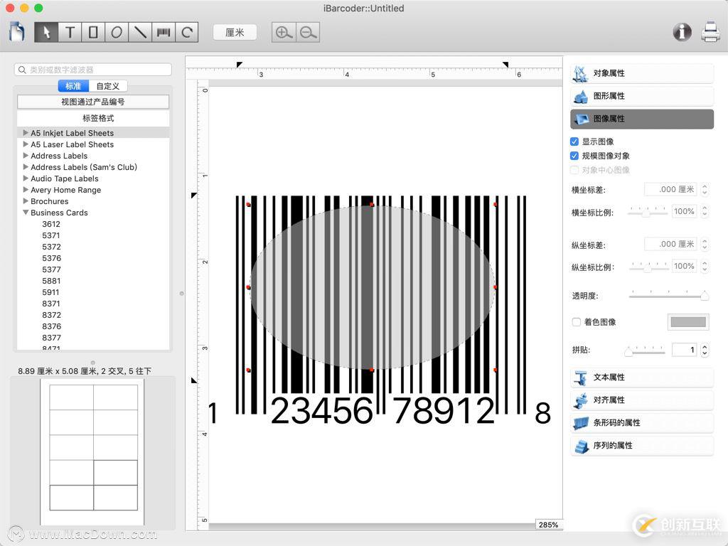This screenshot has width=728, height=546.
Task: Select the Rotate tool
Action: [186, 32]
